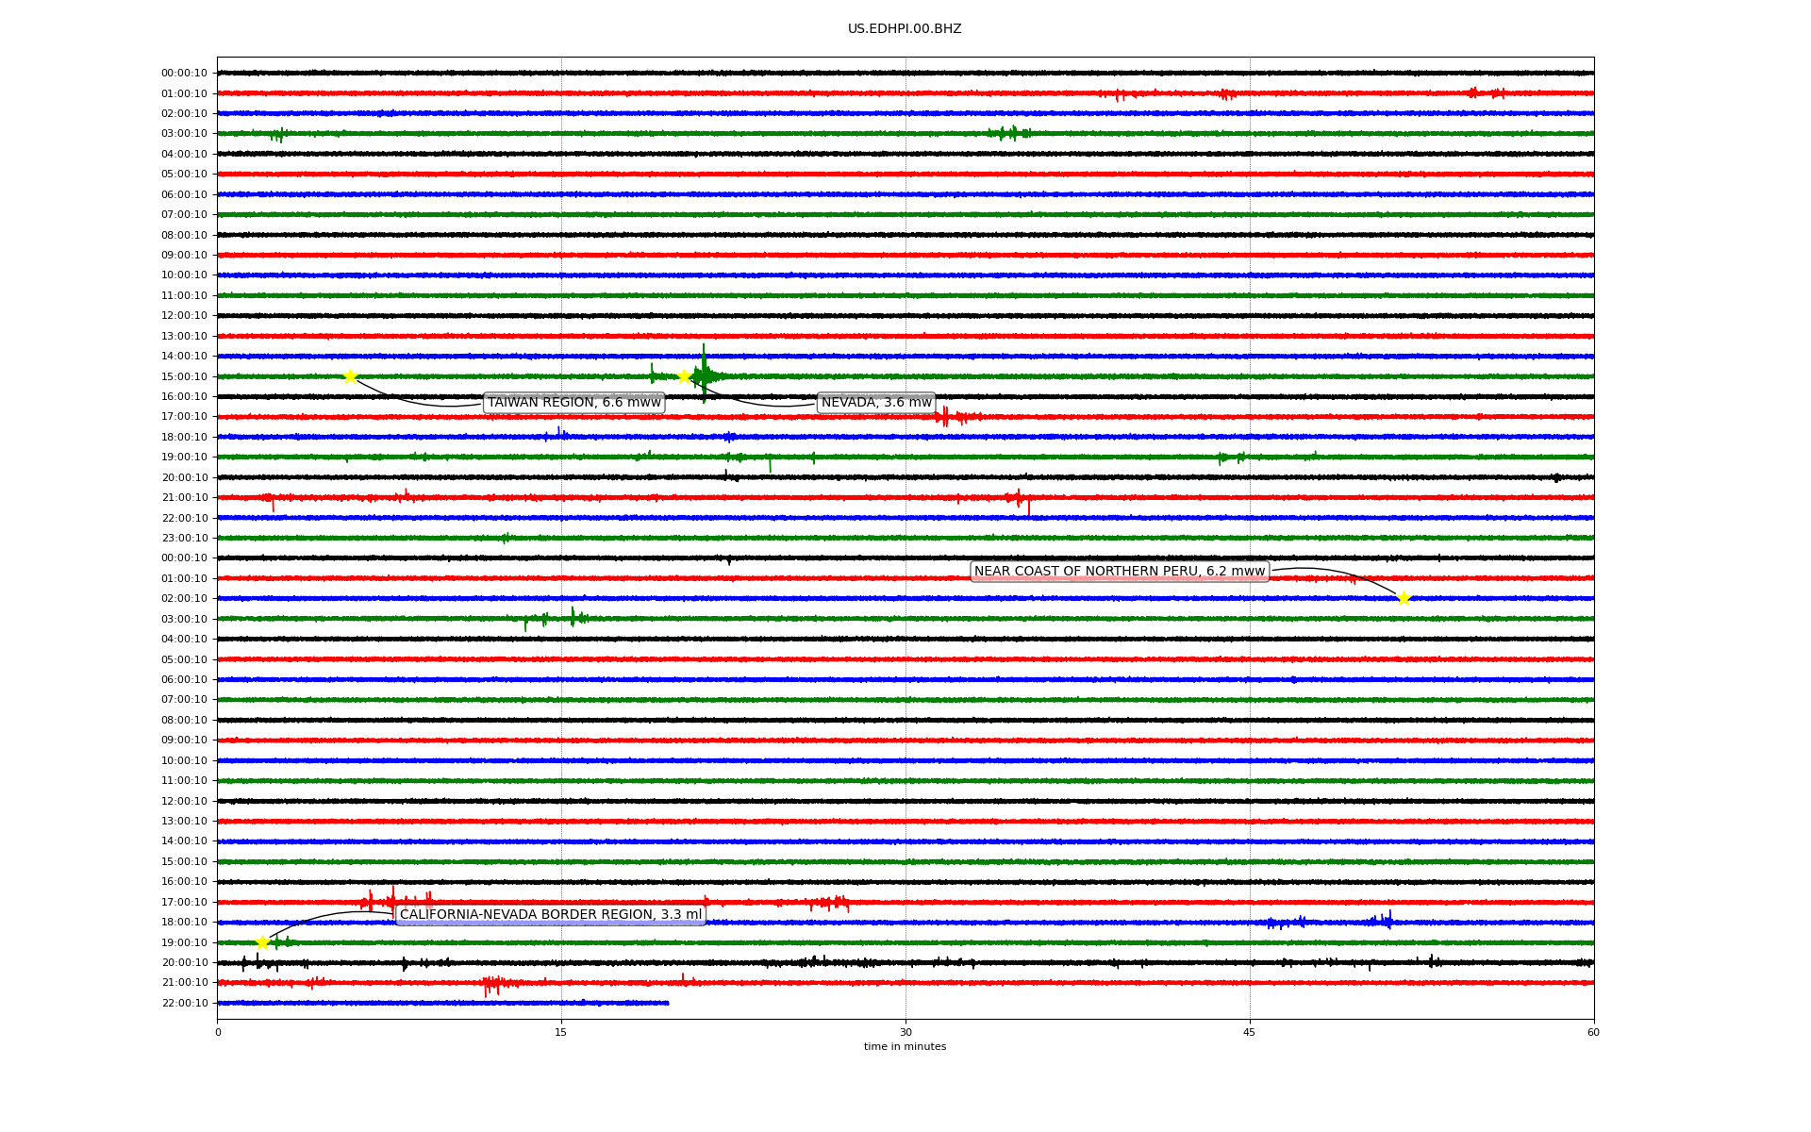Click the 60 tick on time axis
Viewport: 1811px width, 1132px height.
[x=1593, y=1032]
